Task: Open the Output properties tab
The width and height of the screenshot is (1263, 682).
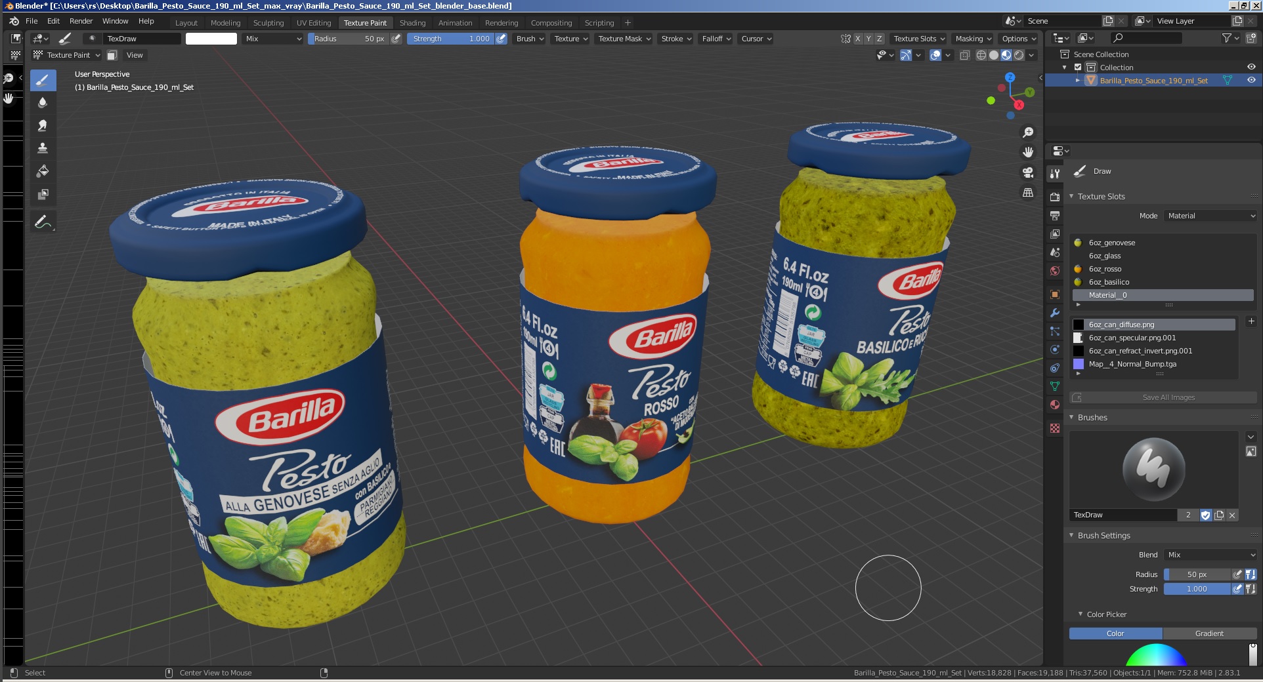Action: click(x=1055, y=215)
